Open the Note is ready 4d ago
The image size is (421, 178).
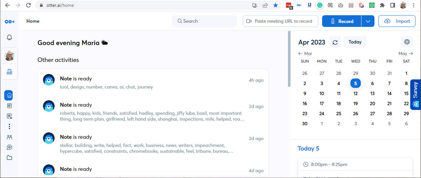[153, 170]
